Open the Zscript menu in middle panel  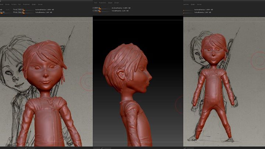click(x=117, y=3)
